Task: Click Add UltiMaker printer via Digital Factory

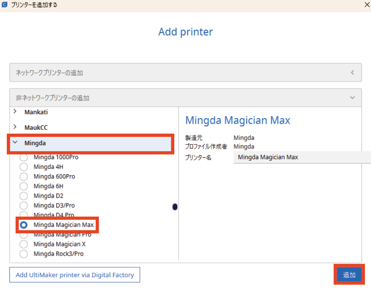Action: click(x=75, y=275)
